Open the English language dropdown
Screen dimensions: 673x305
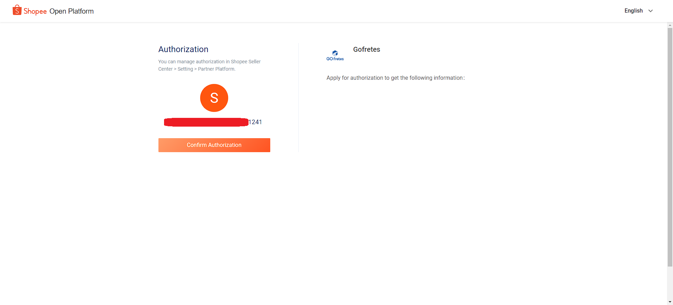(x=639, y=11)
